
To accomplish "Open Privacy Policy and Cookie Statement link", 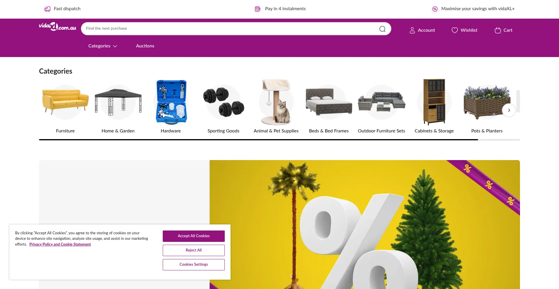I will coord(60,244).
